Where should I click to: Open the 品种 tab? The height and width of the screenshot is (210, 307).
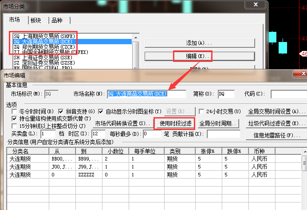(x=57, y=20)
